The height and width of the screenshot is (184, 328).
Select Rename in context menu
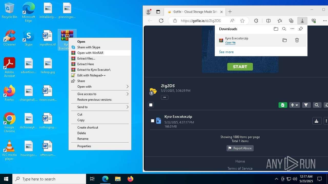point(100,139)
